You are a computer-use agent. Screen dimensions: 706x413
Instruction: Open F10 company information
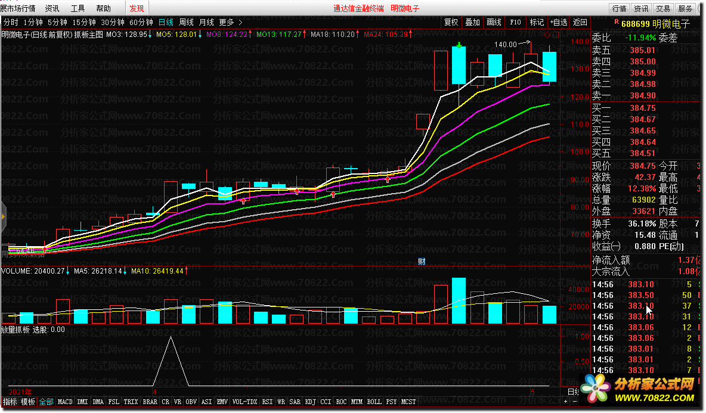coord(515,22)
